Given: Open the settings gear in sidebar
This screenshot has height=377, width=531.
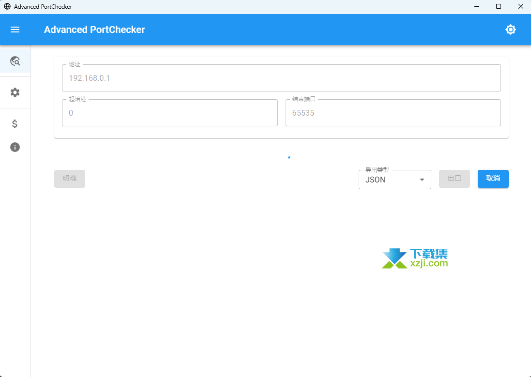Looking at the screenshot, I should click(x=15, y=92).
